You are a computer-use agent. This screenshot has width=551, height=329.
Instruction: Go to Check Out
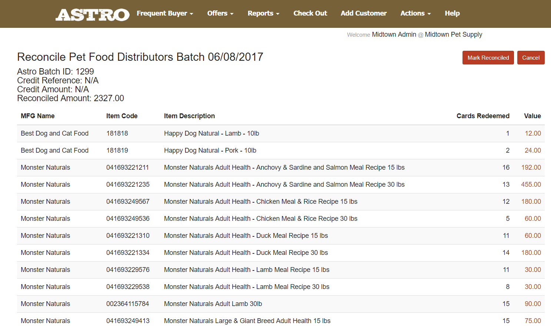tap(310, 13)
